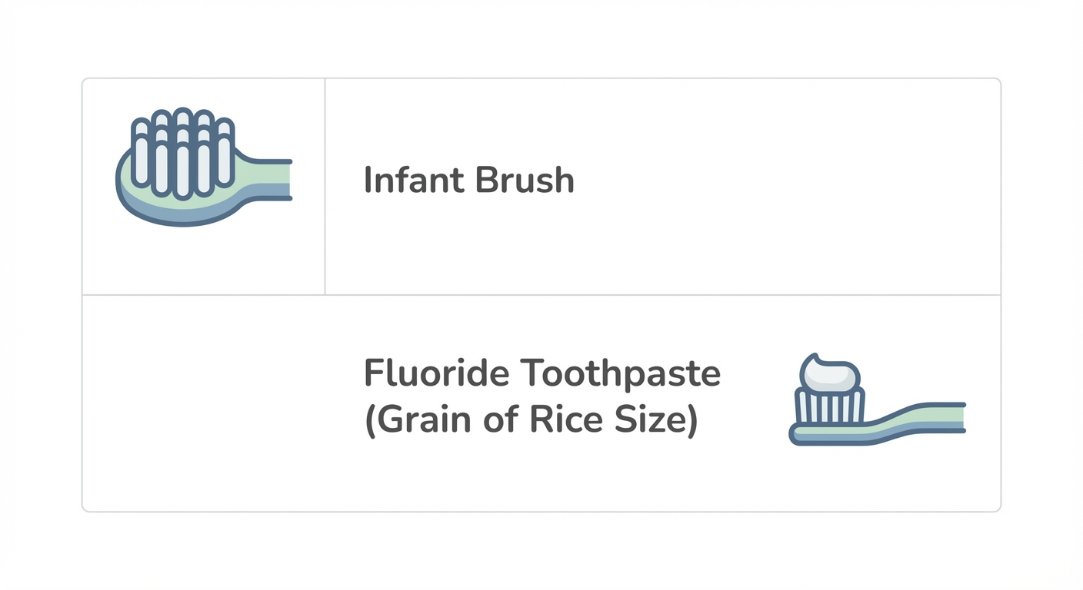Click the word "Infant" in the top row
Image resolution: width=1083 pixels, height=590 pixels.
click(x=414, y=181)
